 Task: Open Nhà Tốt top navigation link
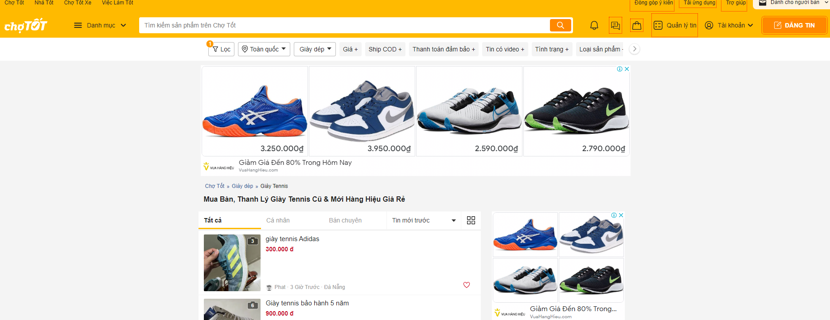click(x=44, y=3)
